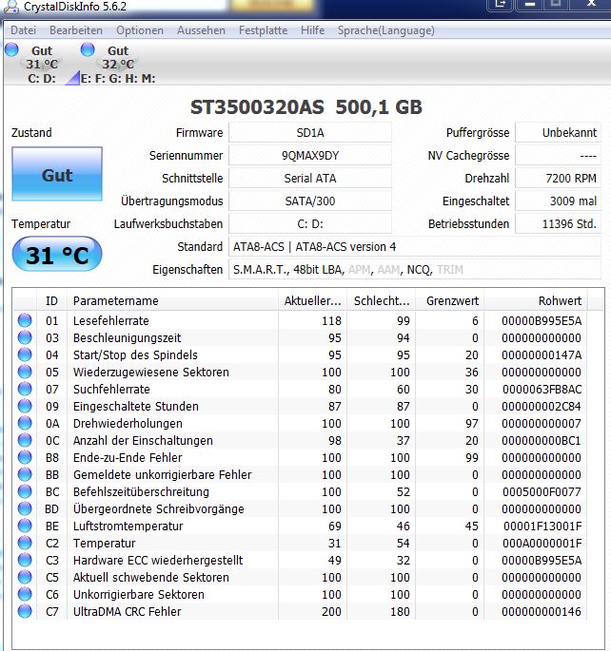
Task: Click the 31 °C temperature indicator
Action: point(57,254)
